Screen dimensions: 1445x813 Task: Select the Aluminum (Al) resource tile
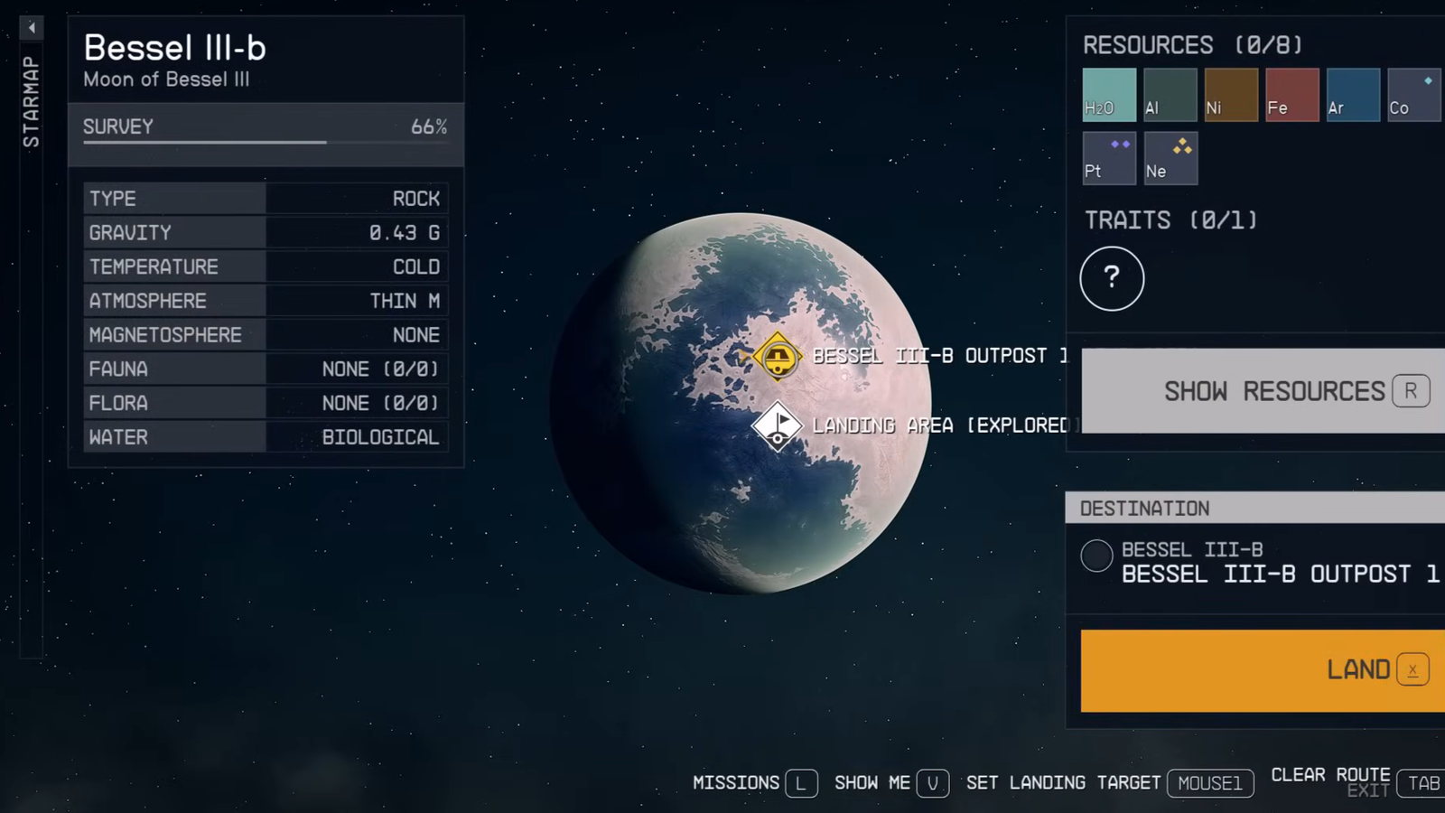point(1170,95)
